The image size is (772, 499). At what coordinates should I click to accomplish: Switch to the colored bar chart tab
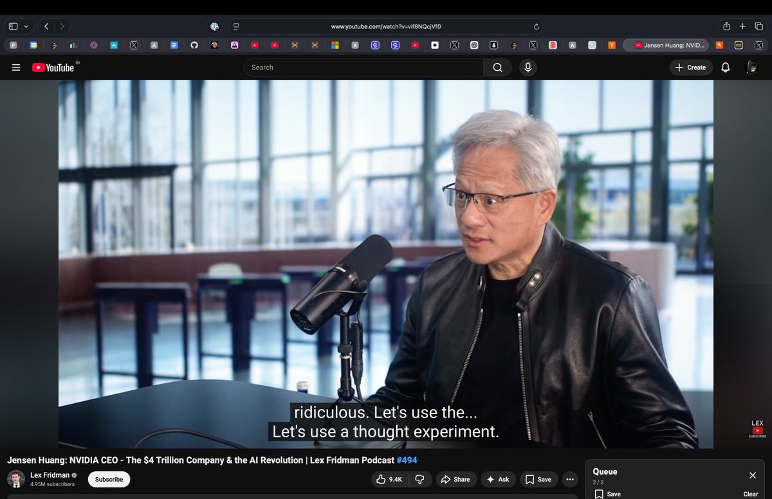click(x=73, y=45)
